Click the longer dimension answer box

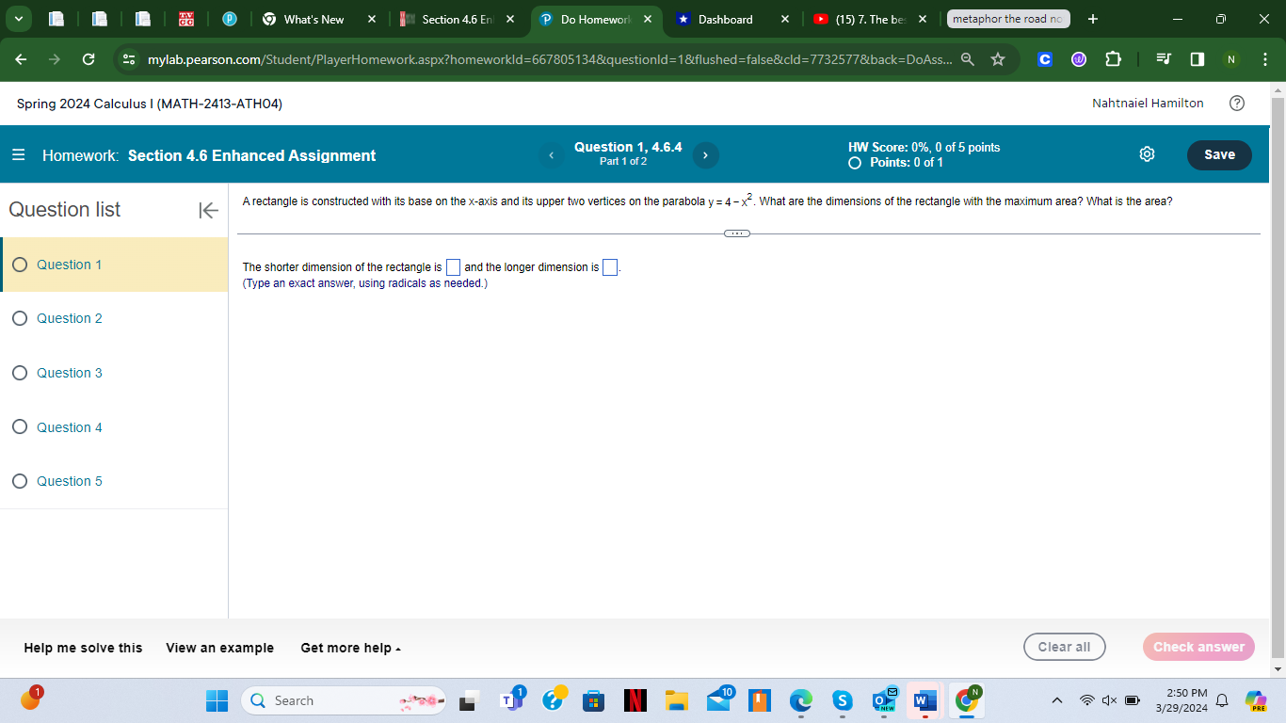610,268
